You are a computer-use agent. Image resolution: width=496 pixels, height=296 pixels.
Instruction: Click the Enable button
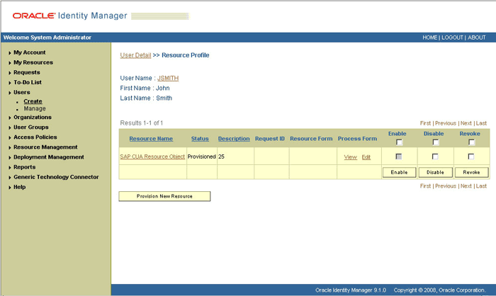[399, 172]
